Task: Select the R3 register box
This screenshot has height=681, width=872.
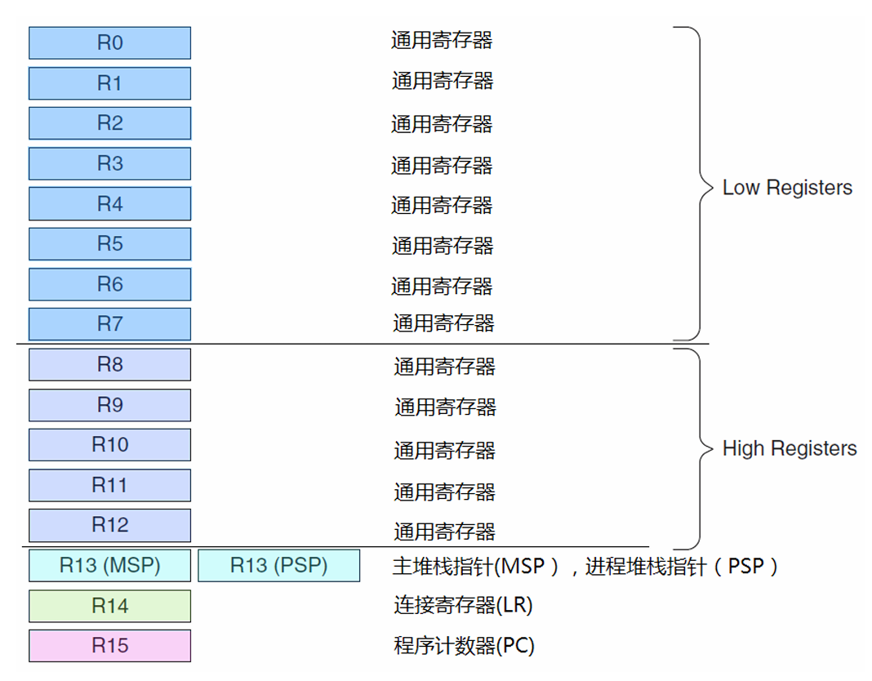Action: 109,163
